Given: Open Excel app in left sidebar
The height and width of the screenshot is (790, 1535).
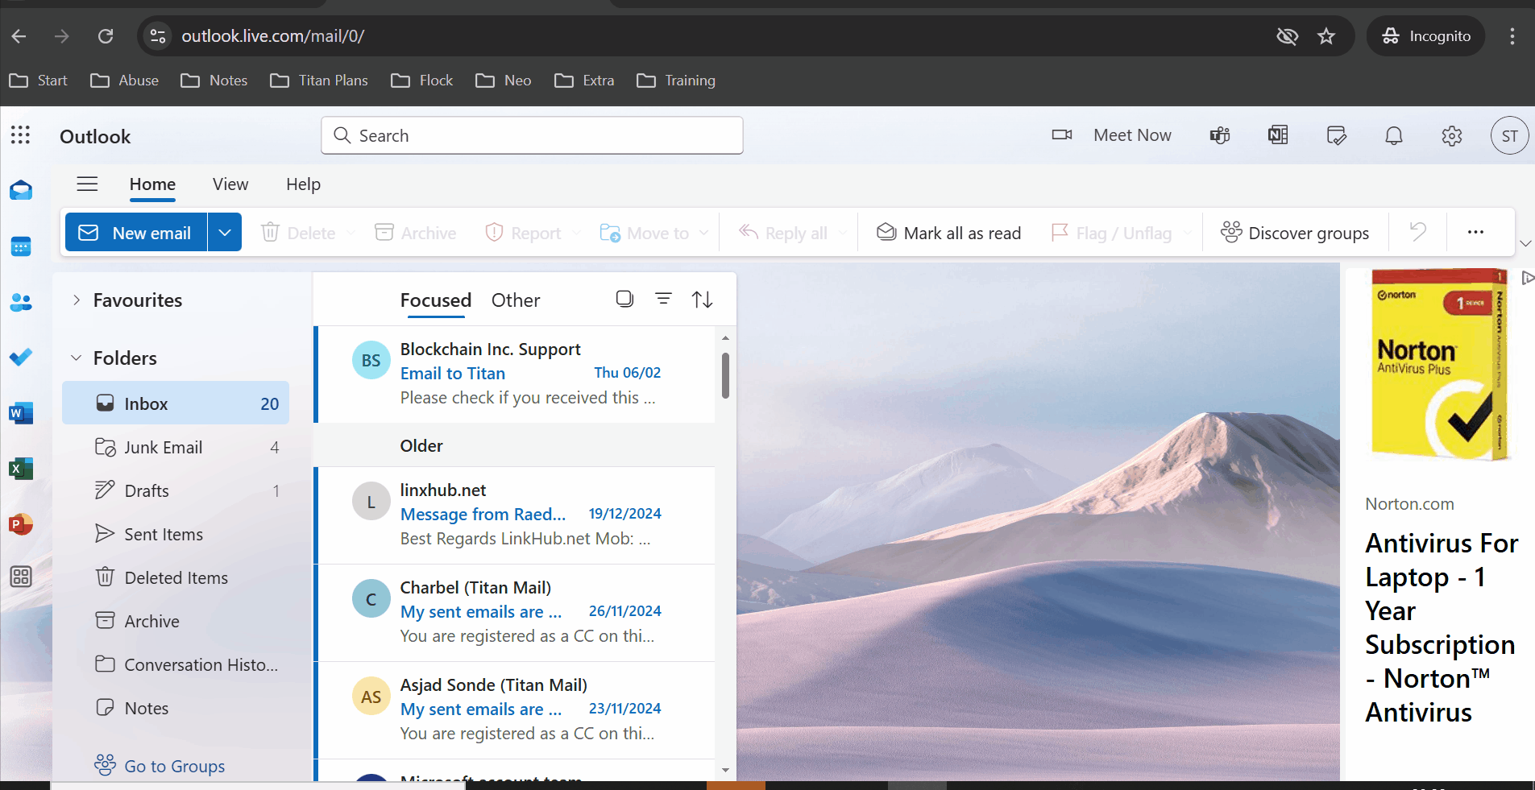Looking at the screenshot, I should click(21, 469).
